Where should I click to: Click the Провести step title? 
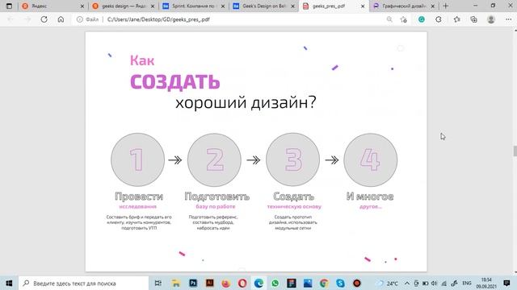139,197
